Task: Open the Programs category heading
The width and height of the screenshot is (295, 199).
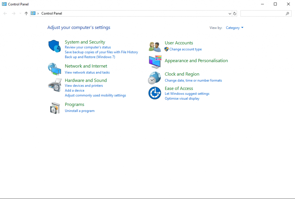Action: [75, 105]
